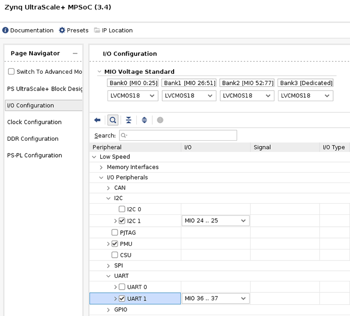Image resolution: width=350 pixels, height=316 pixels.
Task: Go to Clock Configuration page
Action: tap(34, 122)
